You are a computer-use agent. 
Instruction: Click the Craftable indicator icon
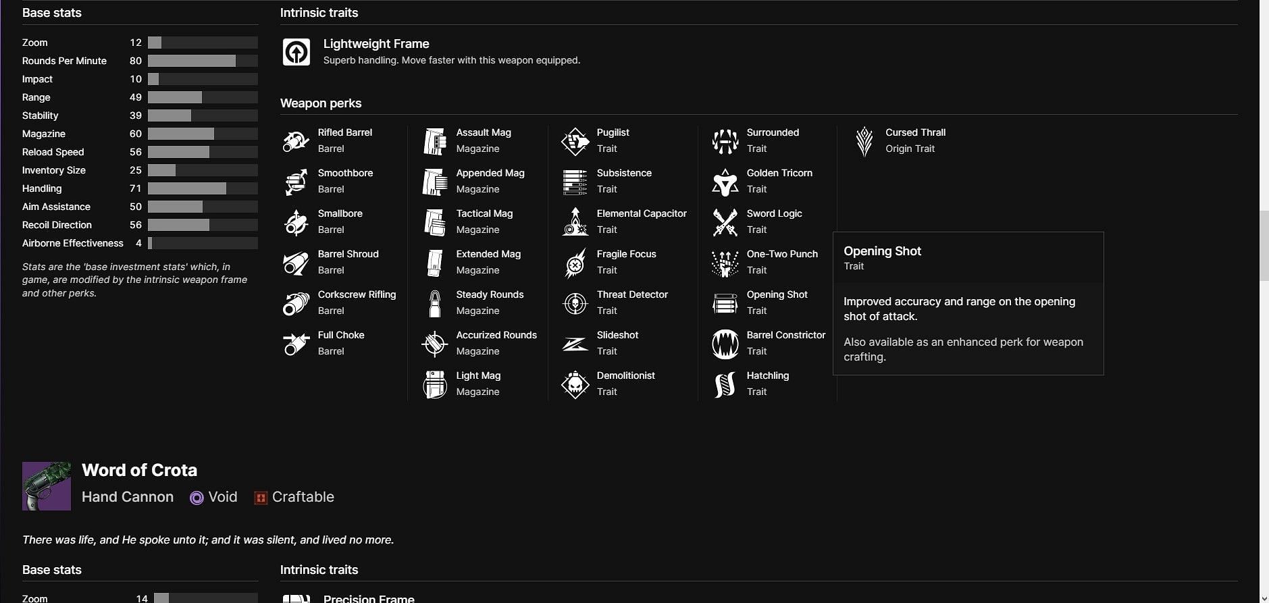coord(261,498)
